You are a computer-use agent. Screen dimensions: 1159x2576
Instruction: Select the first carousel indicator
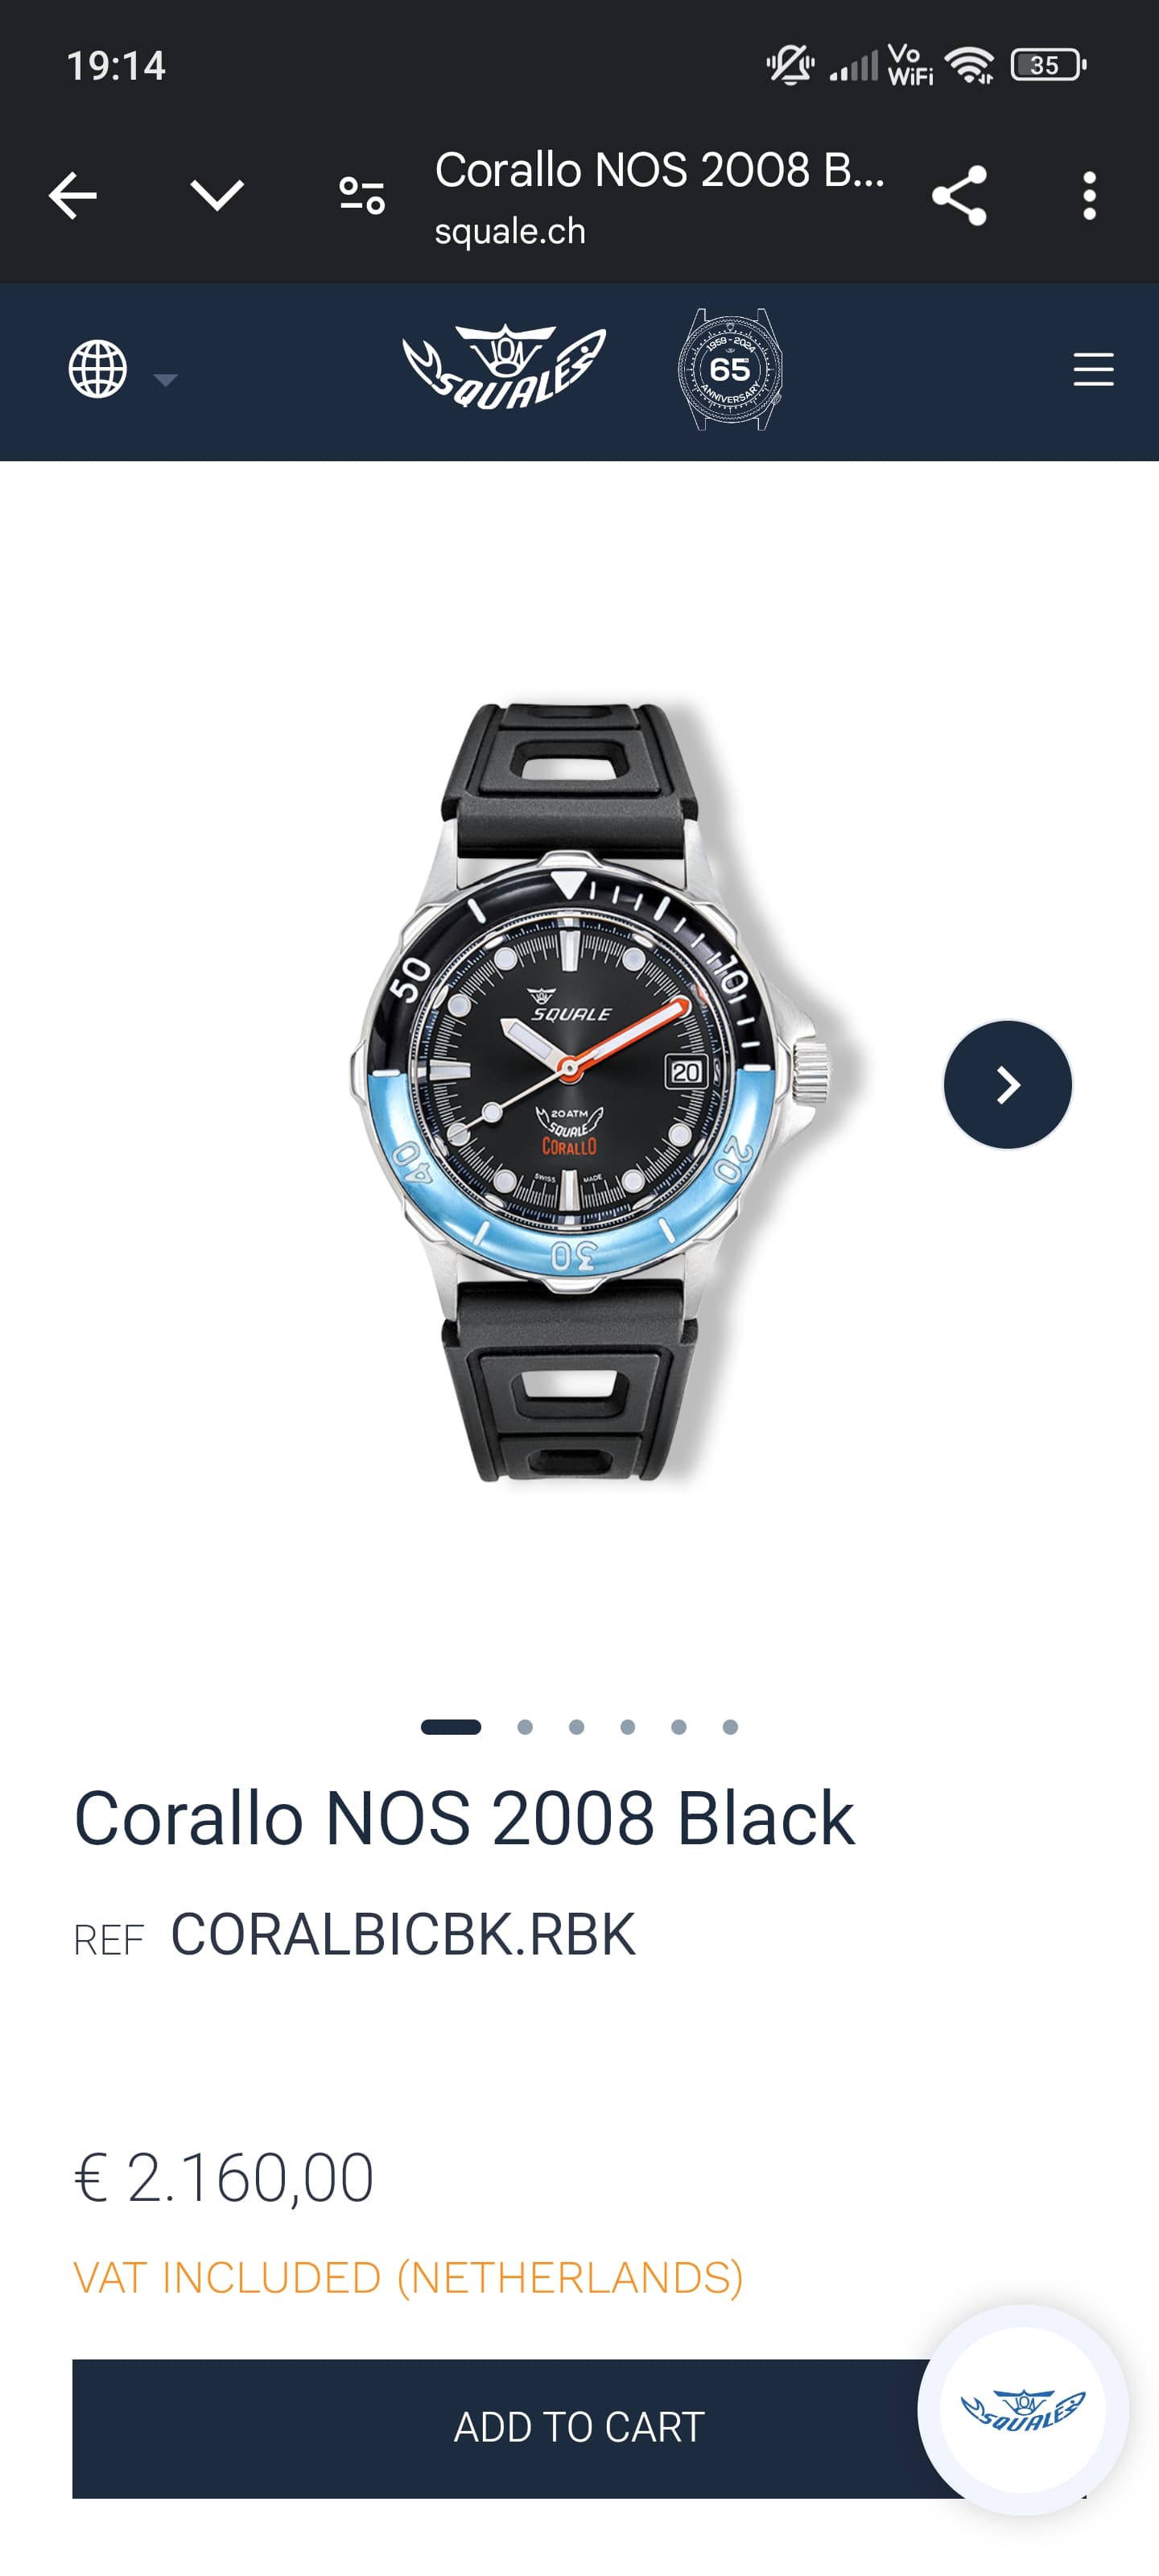coord(451,1727)
